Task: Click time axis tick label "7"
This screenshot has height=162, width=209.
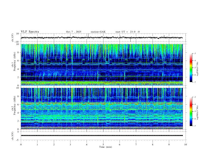Action: coord(136,145)
